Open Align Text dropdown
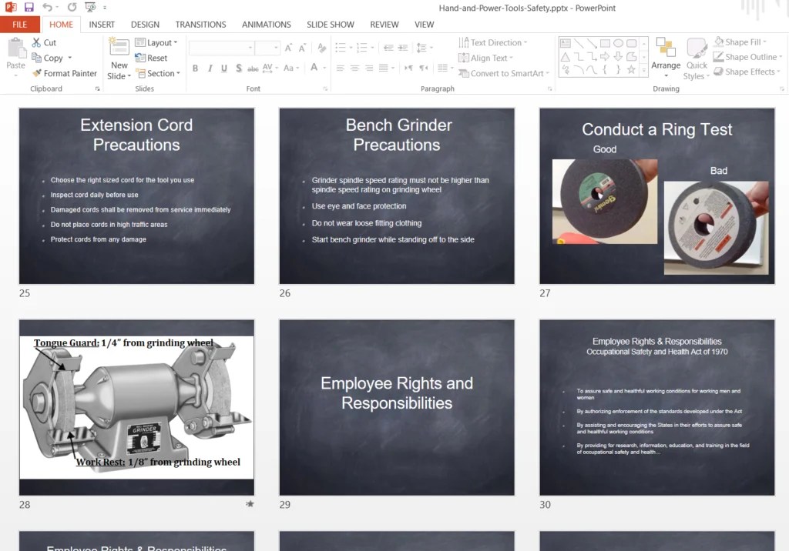Screen dimensions: 789x551 coord(485,58)
